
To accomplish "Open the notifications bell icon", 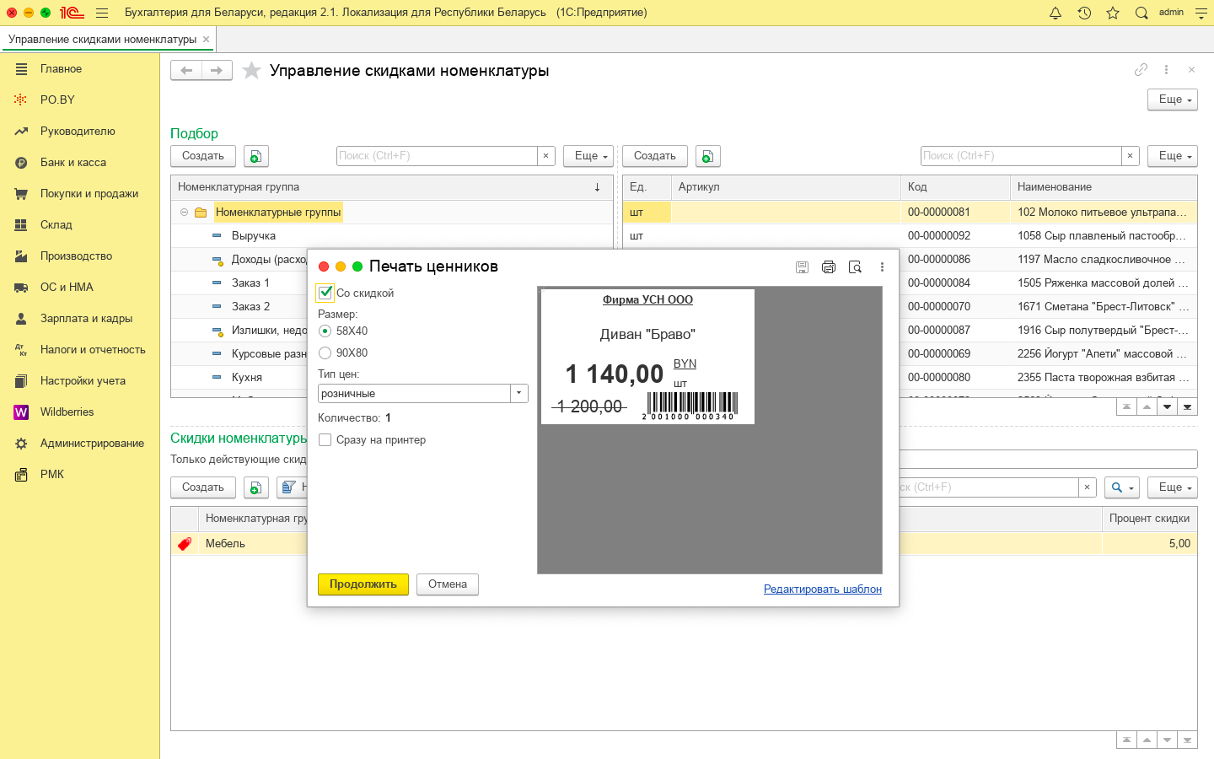I will tap(1056, 13).
